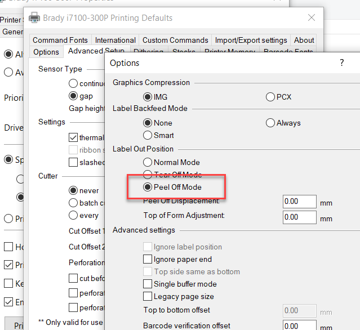Select Peel Off Mode option
Image resolution: width=360 pixels, height=330 pixels.
point(148,187)
